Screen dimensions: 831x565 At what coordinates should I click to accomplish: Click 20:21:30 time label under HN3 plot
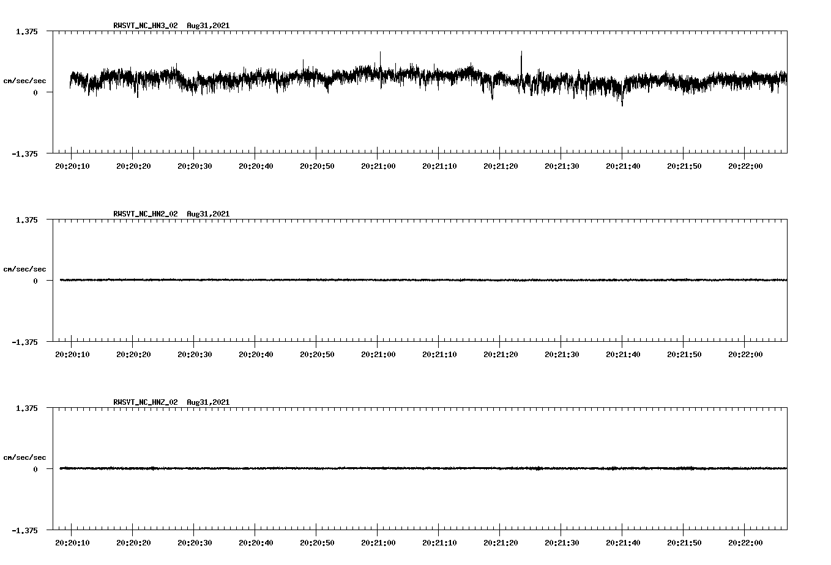(x=562, y=166)
